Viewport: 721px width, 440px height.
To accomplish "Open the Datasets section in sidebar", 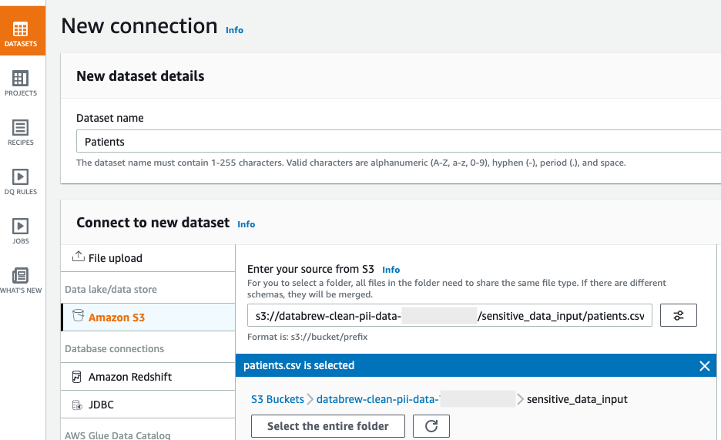I will pos(21,32).
